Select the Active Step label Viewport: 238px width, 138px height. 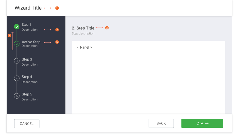(31, 42)
